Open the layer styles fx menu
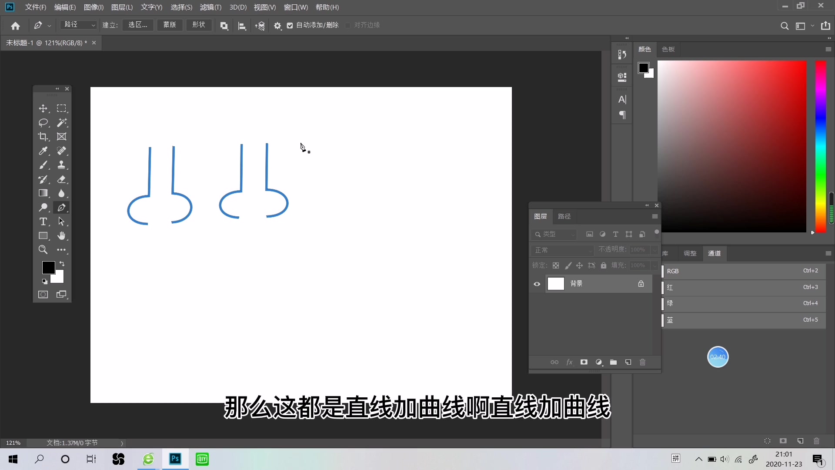Screen dimensions: 835x470 tap(570, 362)
